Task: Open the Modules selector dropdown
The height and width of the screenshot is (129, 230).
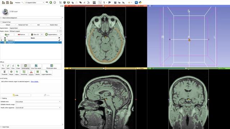Action: pos(34,3)
